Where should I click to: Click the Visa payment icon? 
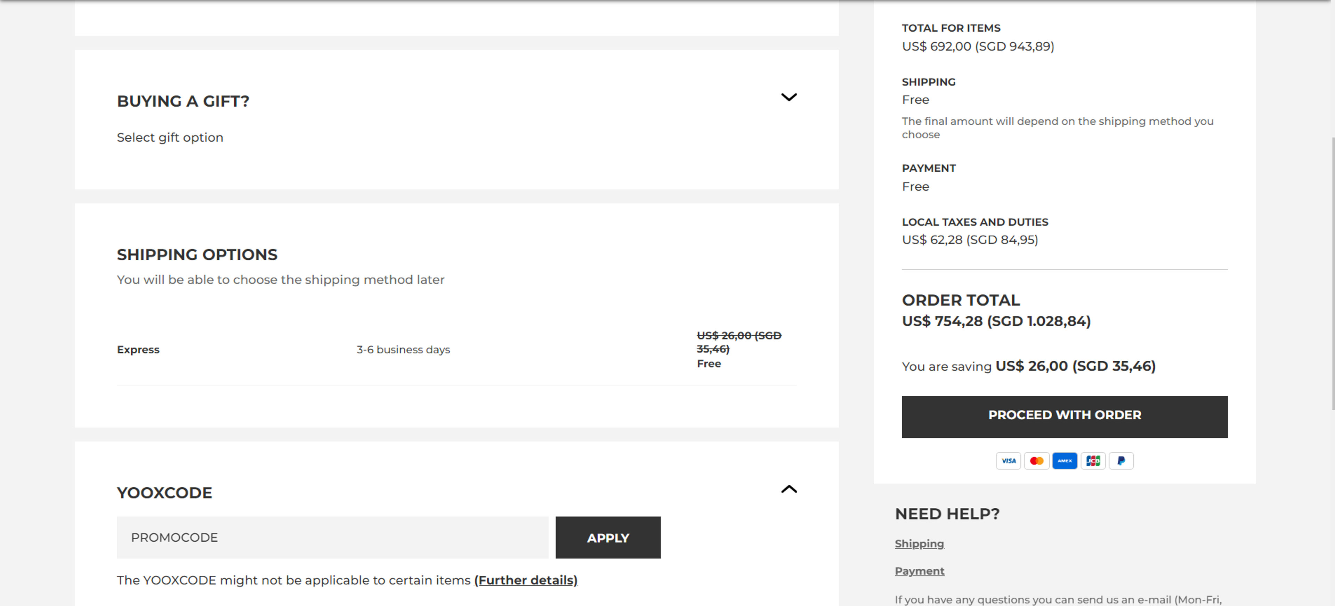(1008, 460)
